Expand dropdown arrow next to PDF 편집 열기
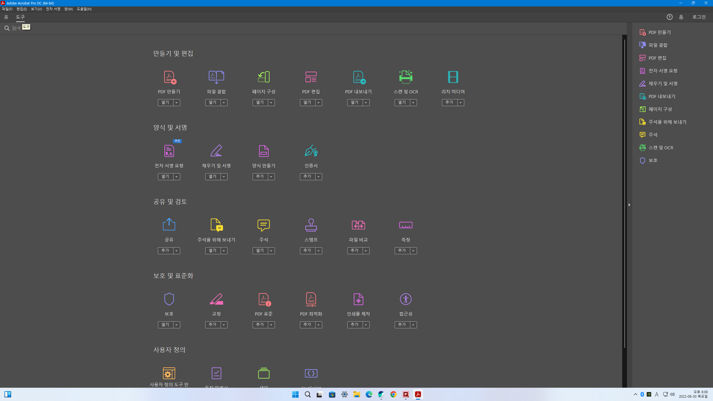This screenshot has height=401, width=713. [x=319, y=103]
